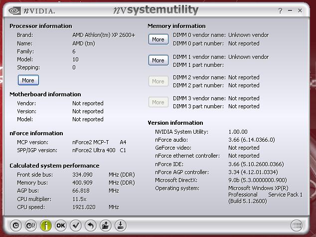Click the curved undo arrow icon

coord(91,226)
